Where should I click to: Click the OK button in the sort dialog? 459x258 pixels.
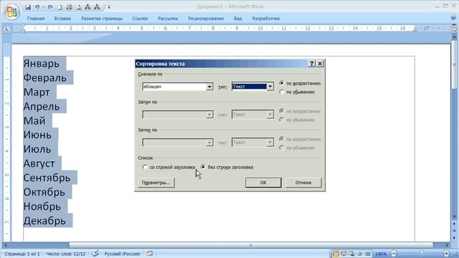[x=263, y=183]
